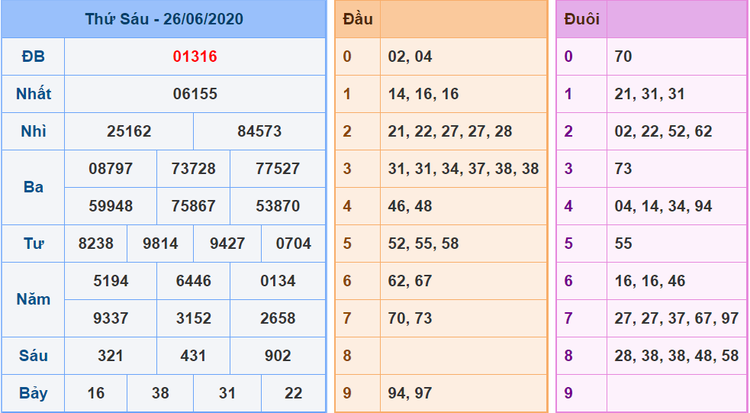Select fourth prize number 9814
This screenshot has height=413, width=750.
coord(160,244)
